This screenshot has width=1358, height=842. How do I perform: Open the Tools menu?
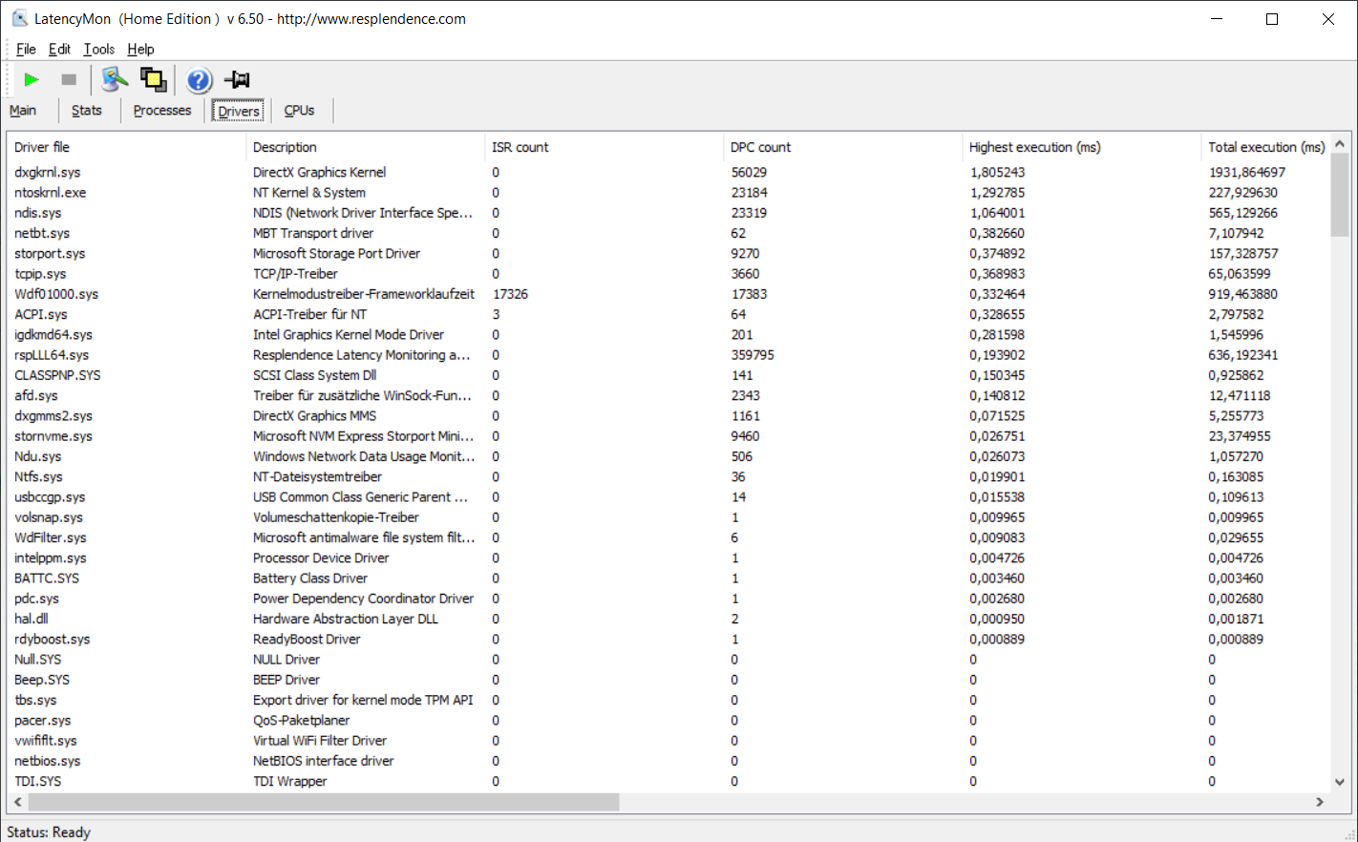click(x=98, y=50)
